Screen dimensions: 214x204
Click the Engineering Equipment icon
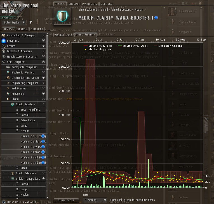8,83
